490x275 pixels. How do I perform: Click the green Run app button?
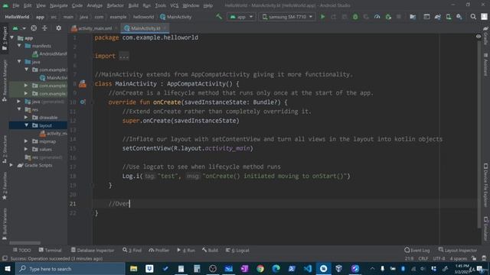pos(322,17)
